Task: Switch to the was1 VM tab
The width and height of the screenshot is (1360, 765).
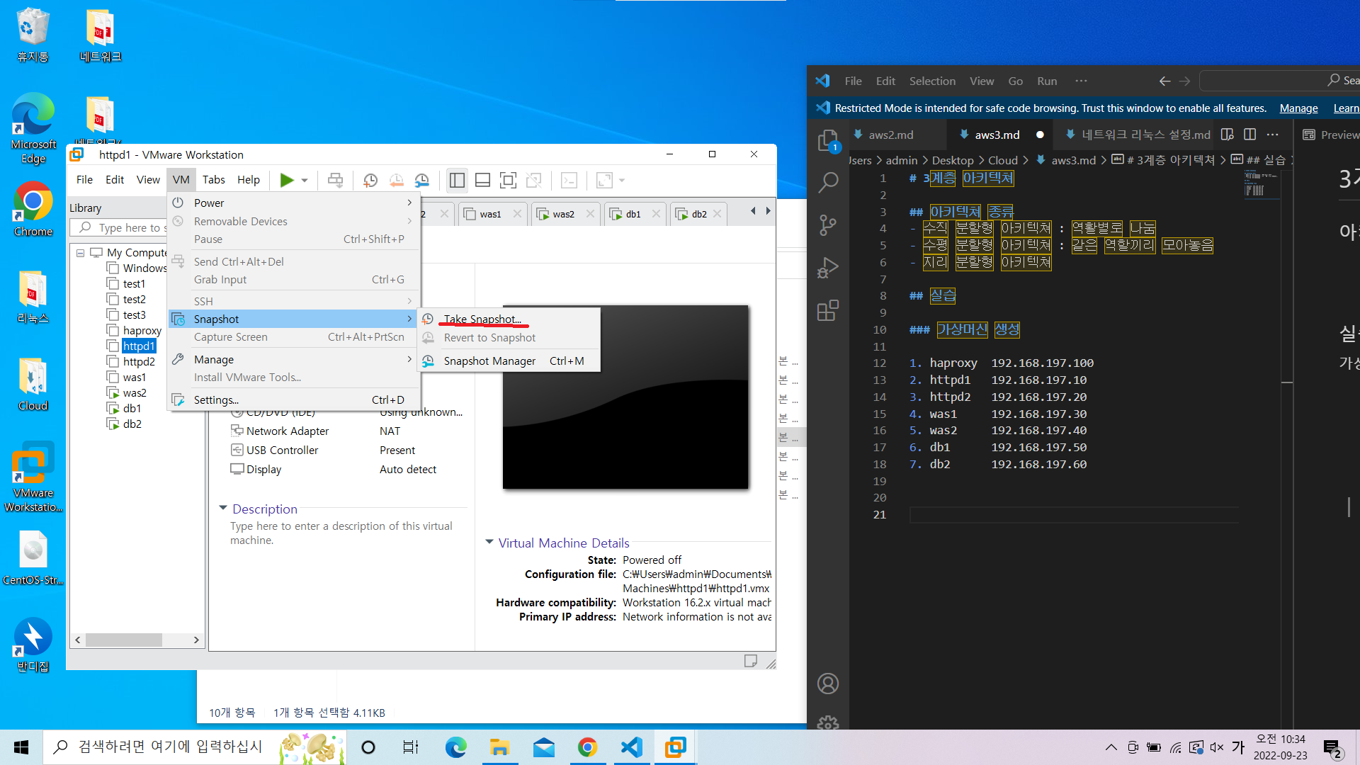Action: [x=490, y=214]
